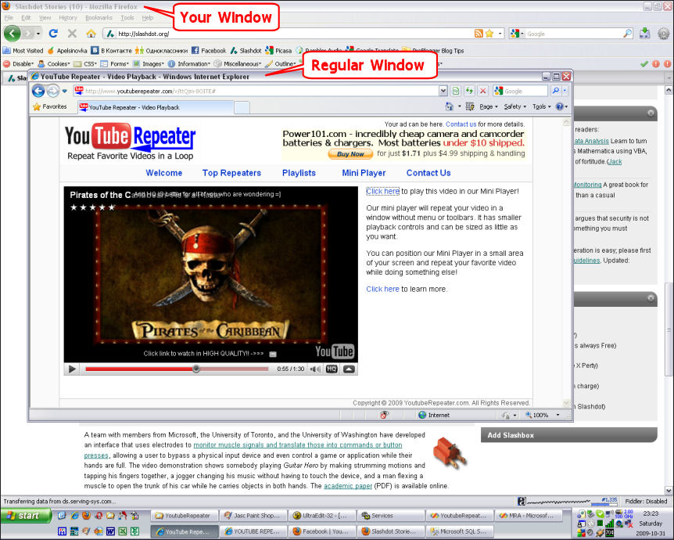Click the Refresh icon beside IE's address bar
This screenshot has height=540, width=674.
(x=470, y=91)
